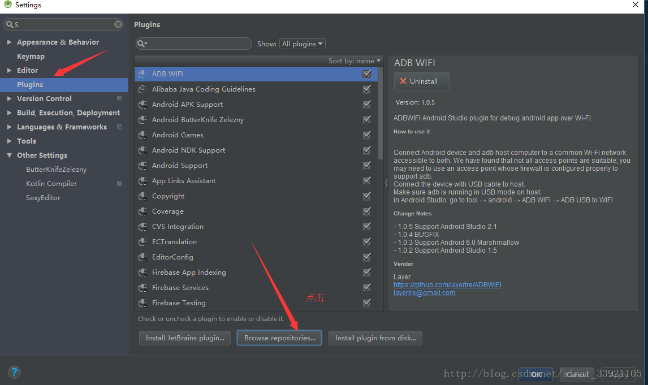Screen dimensions: 648x385
Task: Expand the Tools tree arrow
Action: tap(9, 141)
